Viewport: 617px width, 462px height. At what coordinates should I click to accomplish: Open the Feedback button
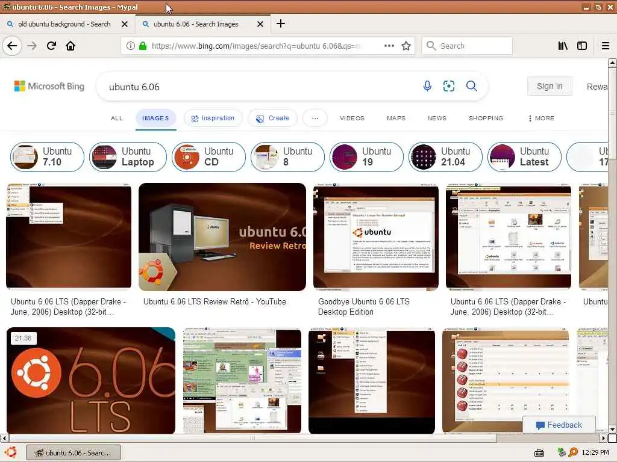559,425
